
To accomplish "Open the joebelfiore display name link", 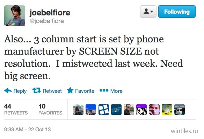I will coord(50,13).
